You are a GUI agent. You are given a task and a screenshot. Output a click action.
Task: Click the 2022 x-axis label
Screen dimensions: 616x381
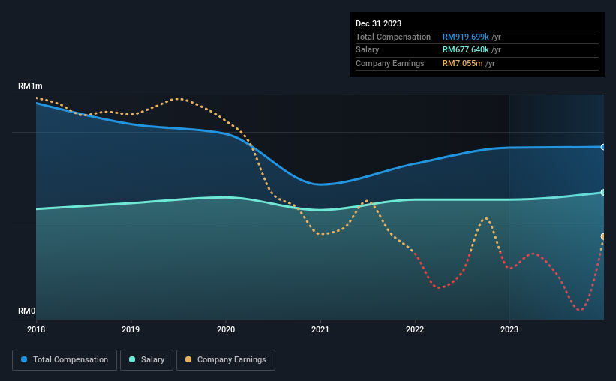(415, 329)
